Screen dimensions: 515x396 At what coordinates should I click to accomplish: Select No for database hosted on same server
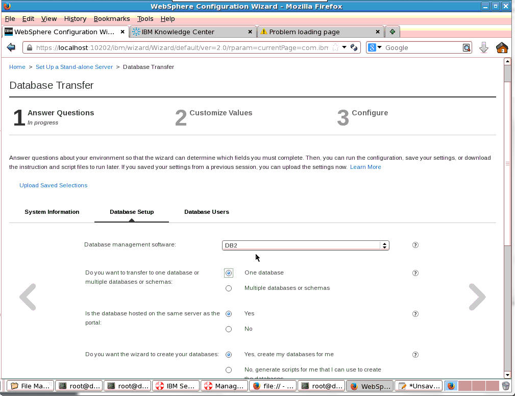point(229,329)
